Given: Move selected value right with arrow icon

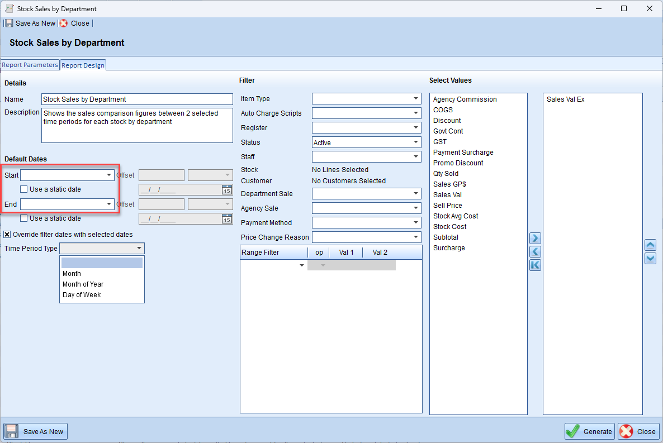Looking at the screenshot, I should [x=535, y=239].
